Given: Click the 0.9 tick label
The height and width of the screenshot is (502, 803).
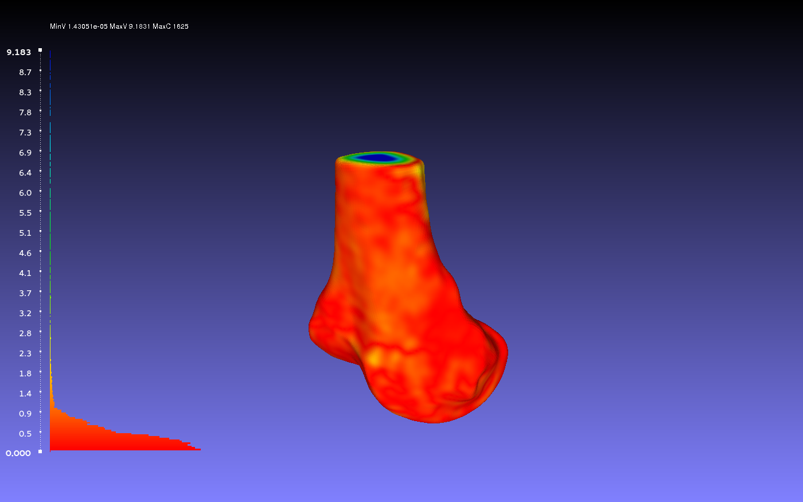Looking at the screenshot, I should pos(25,414).
